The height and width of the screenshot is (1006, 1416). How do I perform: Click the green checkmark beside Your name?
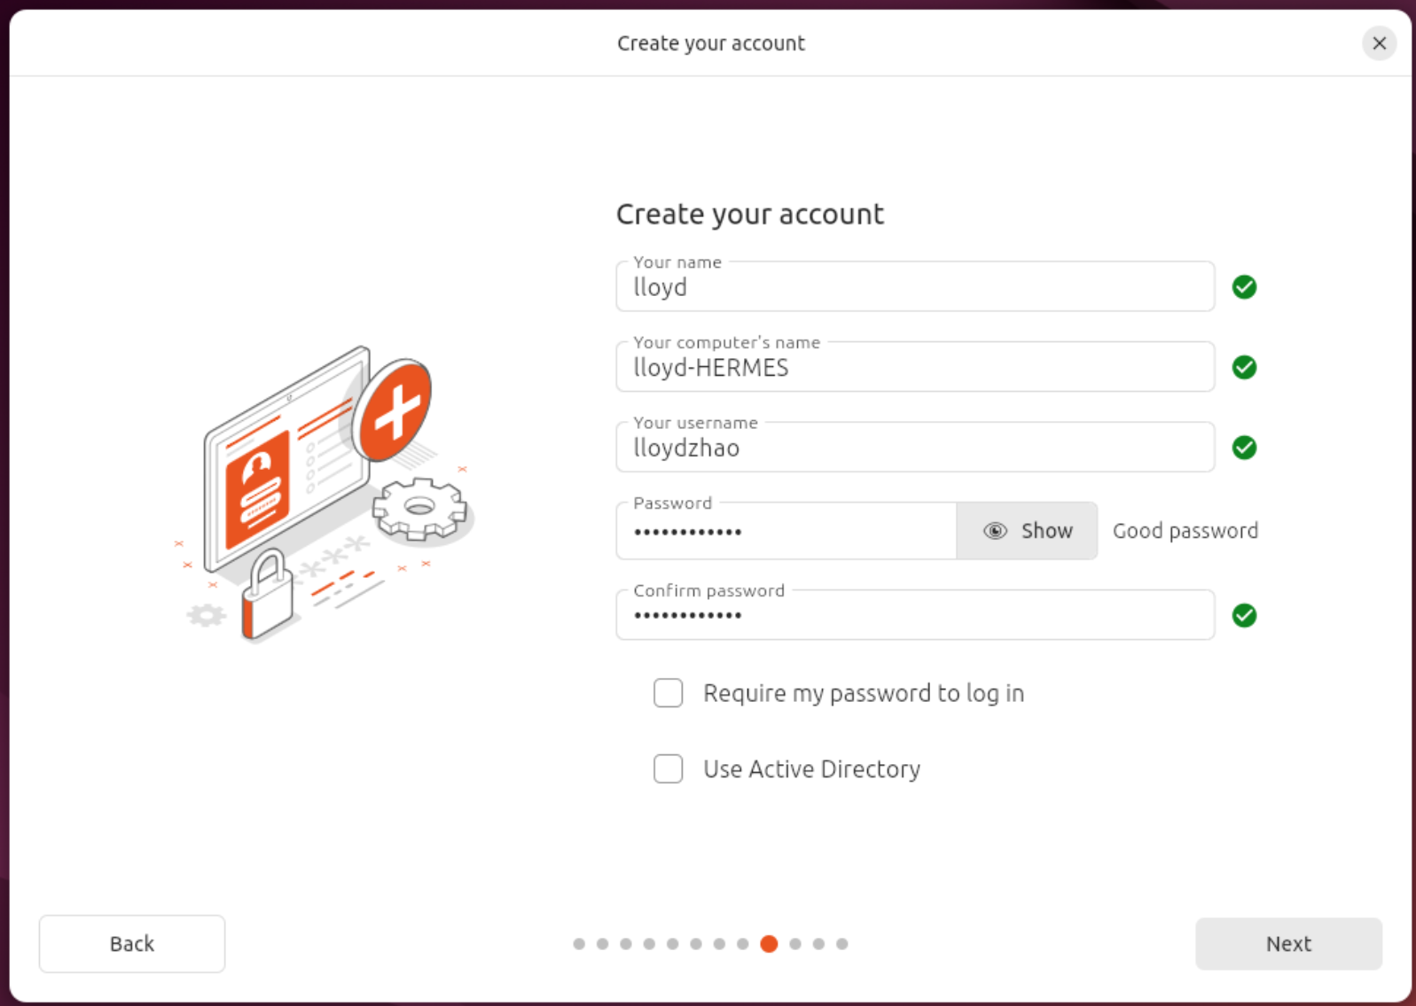1244,287
